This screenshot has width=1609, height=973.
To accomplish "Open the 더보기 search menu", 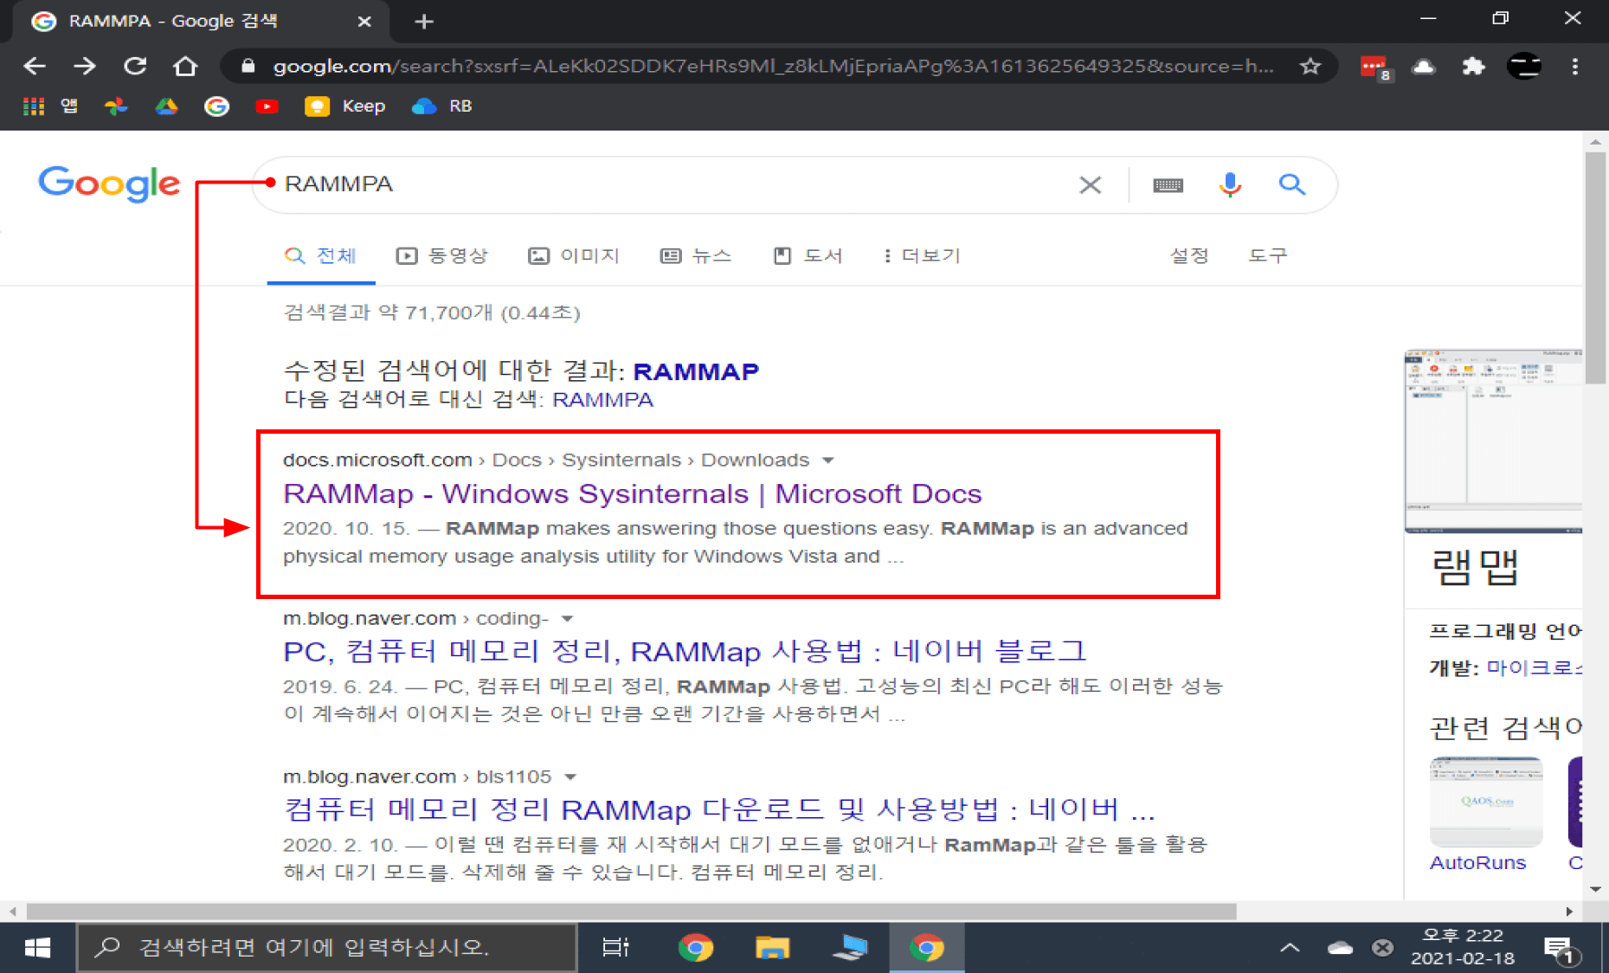I will point(920,255).
